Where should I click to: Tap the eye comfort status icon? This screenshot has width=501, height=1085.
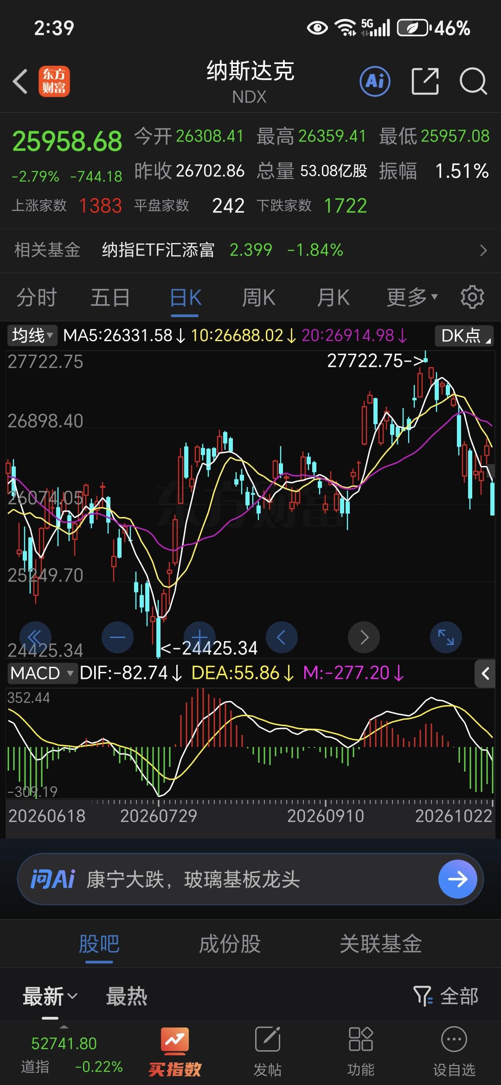coord(318,28)
